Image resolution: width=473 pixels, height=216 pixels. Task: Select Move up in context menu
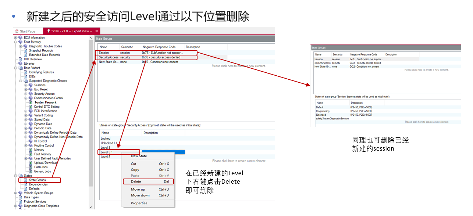(138, 190)
